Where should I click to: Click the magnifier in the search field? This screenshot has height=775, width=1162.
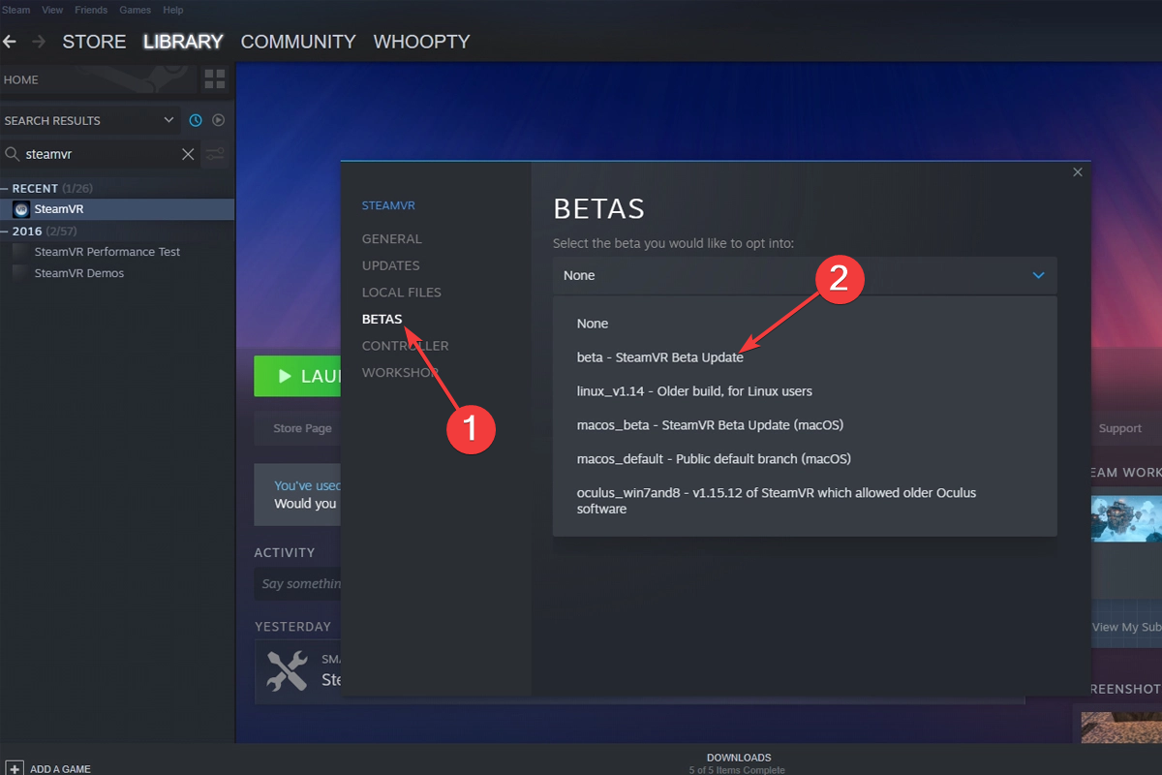coord(12,153)
